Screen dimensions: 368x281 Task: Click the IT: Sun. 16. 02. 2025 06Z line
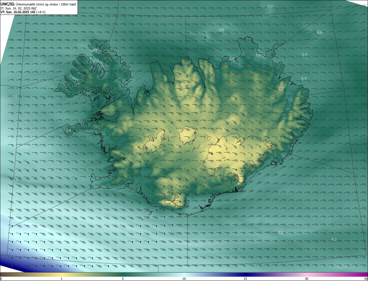pyautogui.click(x=19, y=8)
